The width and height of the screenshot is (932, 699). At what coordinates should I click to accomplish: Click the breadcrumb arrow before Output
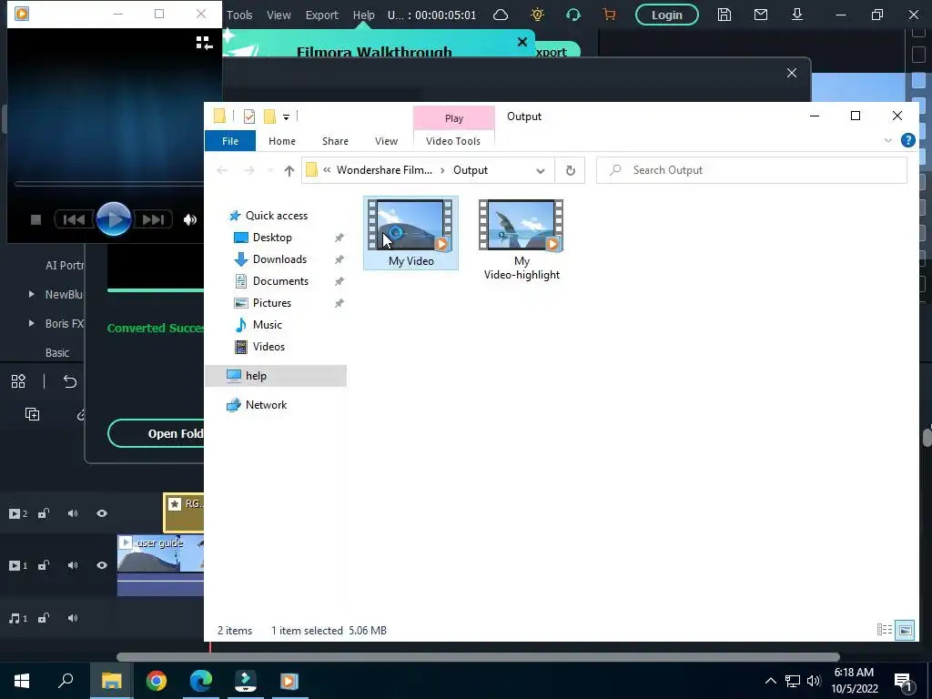pyautogui.click(x=442, y=170)
